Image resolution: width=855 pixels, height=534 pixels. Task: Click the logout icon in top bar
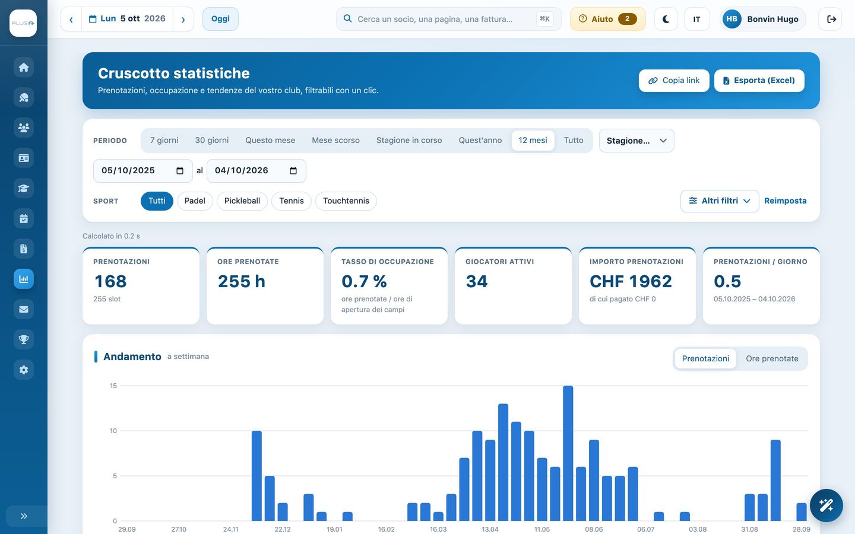[x=831, y=19]
